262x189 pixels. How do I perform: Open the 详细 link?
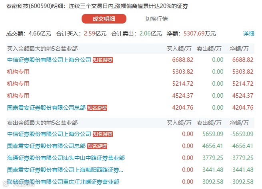248,33
